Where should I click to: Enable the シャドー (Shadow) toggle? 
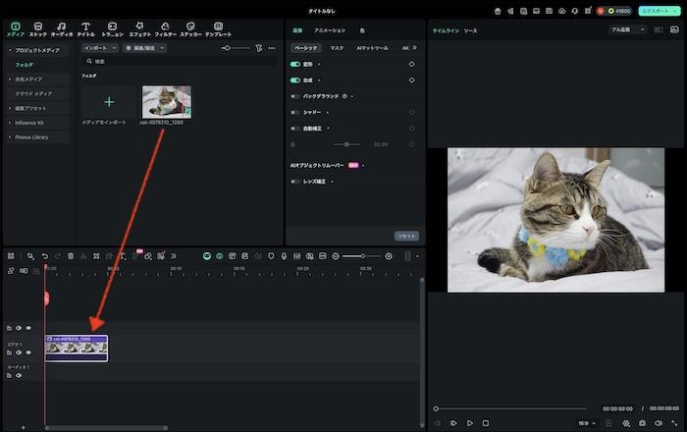tap(295, 112)
